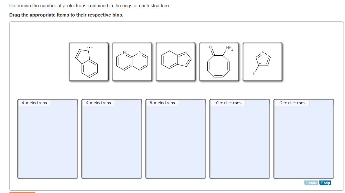345x193 pixels.
Task: Click the "Determine the number of π electrons" question text
Action: 90,6
